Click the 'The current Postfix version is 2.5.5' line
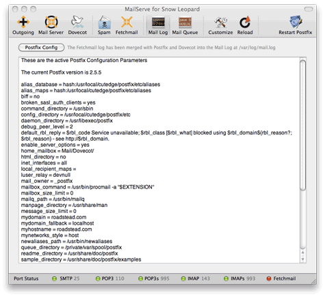This screenshot has height=297, width=325. (61, 72)
